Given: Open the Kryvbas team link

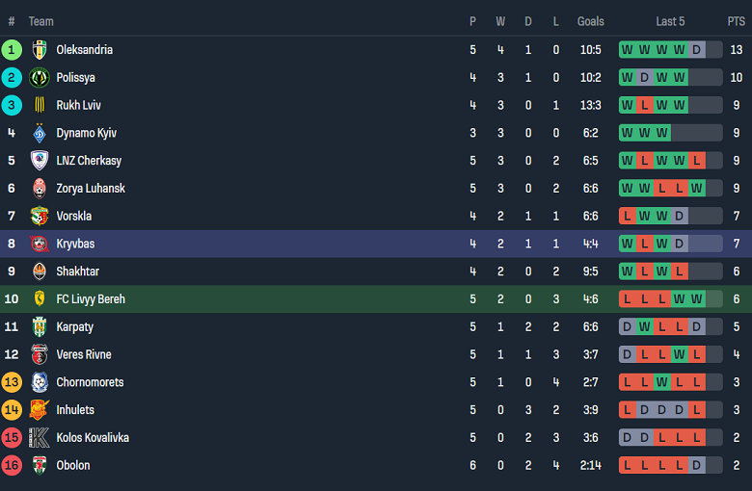Looking at the screenshot, I should coord(75,245).
